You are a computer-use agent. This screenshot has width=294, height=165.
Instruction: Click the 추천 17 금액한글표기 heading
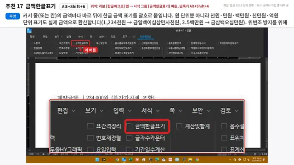tap(30, 6)
